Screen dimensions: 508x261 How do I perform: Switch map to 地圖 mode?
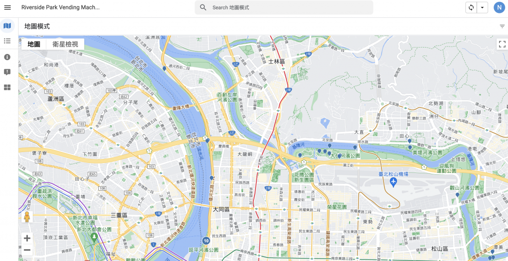click(34, 44)
